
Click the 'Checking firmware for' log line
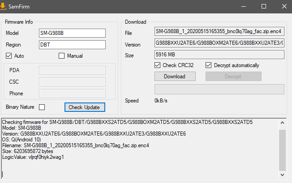tap(127, 122)
